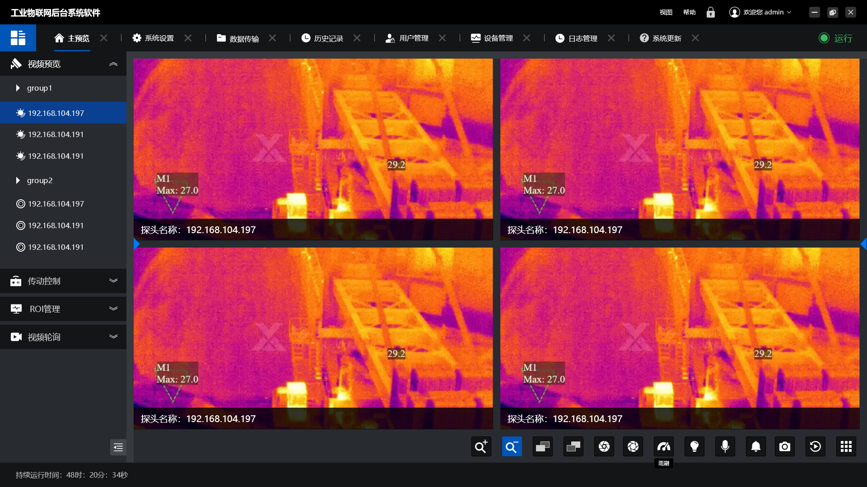Open the grid layout selector
This screenshot has width=867, height=487.
[x=846, y=446]
